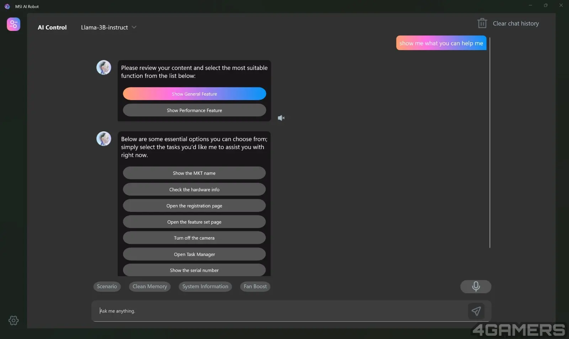Maximize the MSI AI Robot window

point(546,5)
